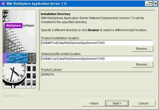
Task: Browse for the default profile install location
Action: tap(142, 65)
